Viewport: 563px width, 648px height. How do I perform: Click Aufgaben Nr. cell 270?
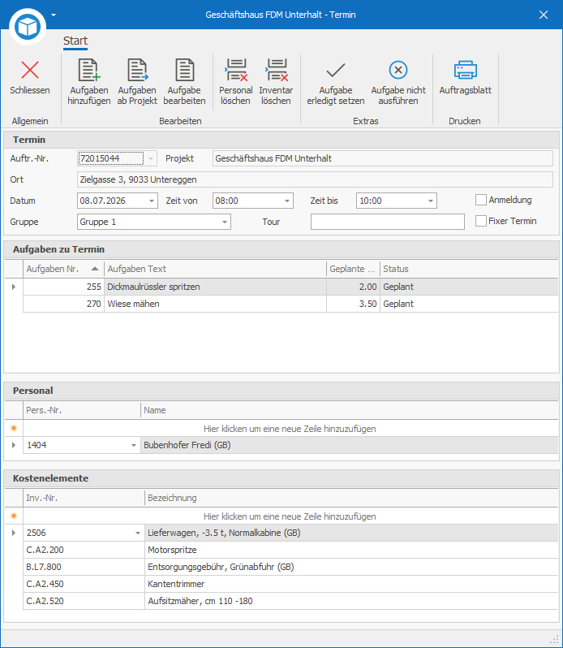coord(63,304)
